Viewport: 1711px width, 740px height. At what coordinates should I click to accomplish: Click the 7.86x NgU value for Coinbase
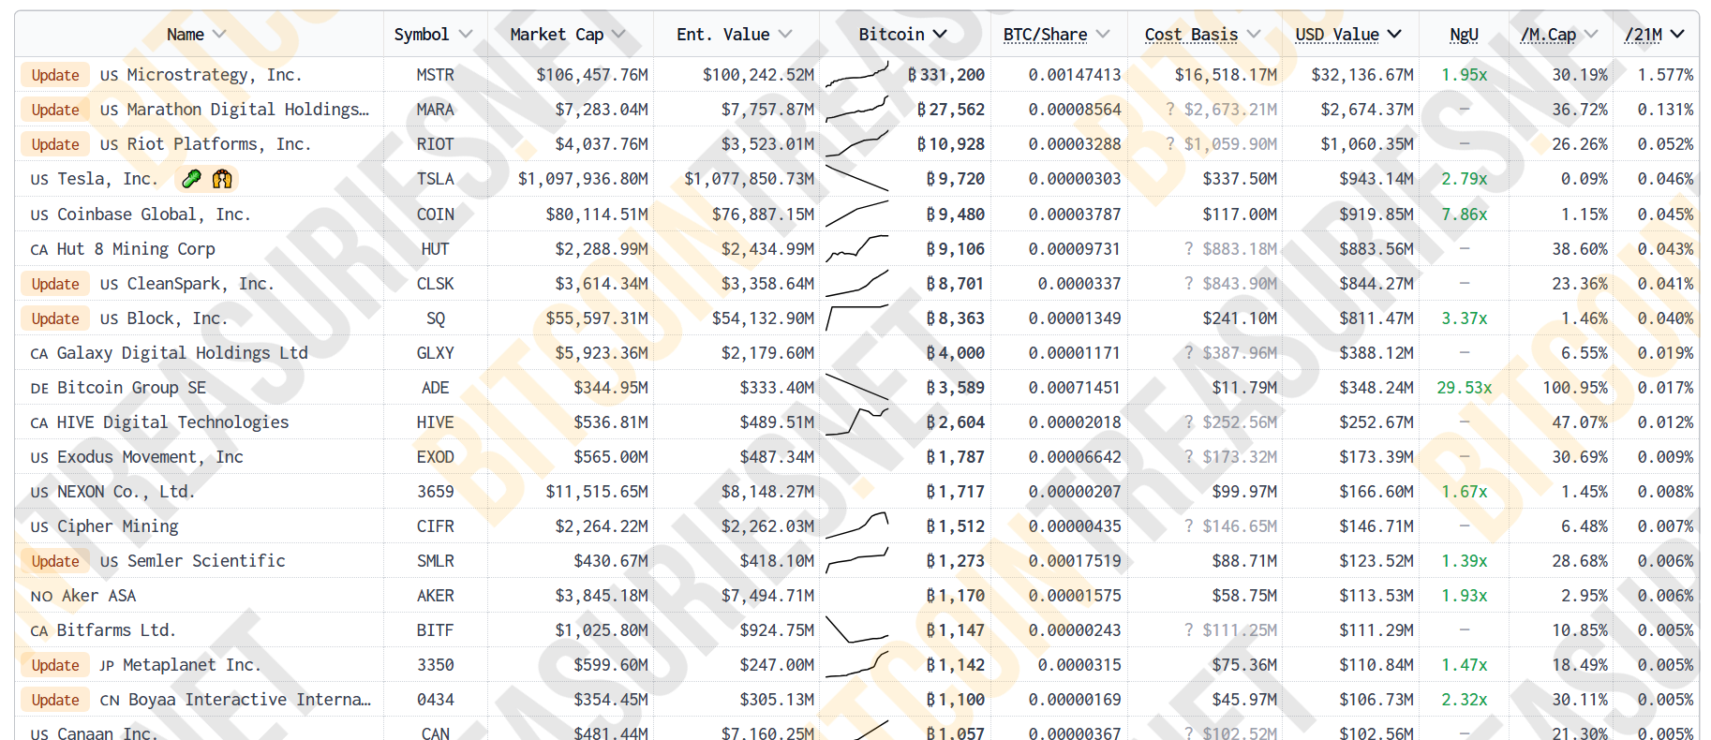point(1465,215)
